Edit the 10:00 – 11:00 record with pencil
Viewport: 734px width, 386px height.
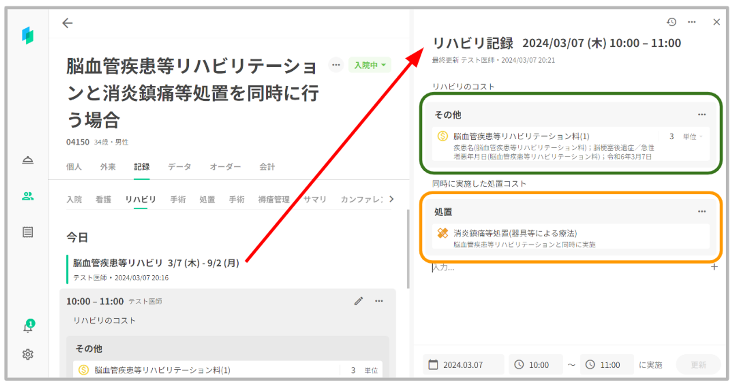click(x=359, y=301)
